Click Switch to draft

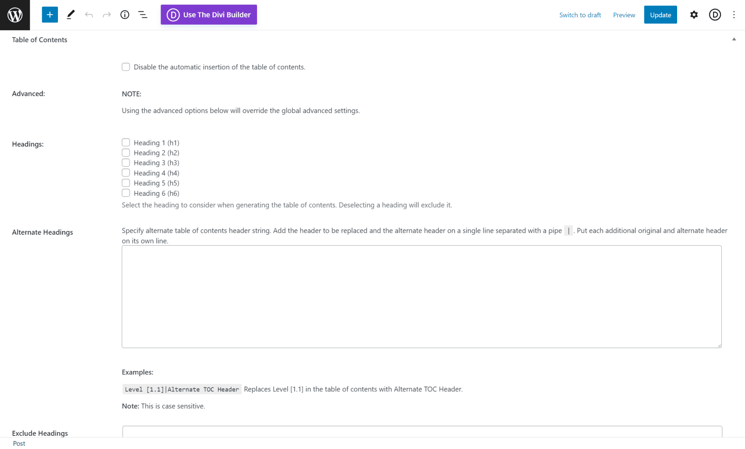[580, 14]
